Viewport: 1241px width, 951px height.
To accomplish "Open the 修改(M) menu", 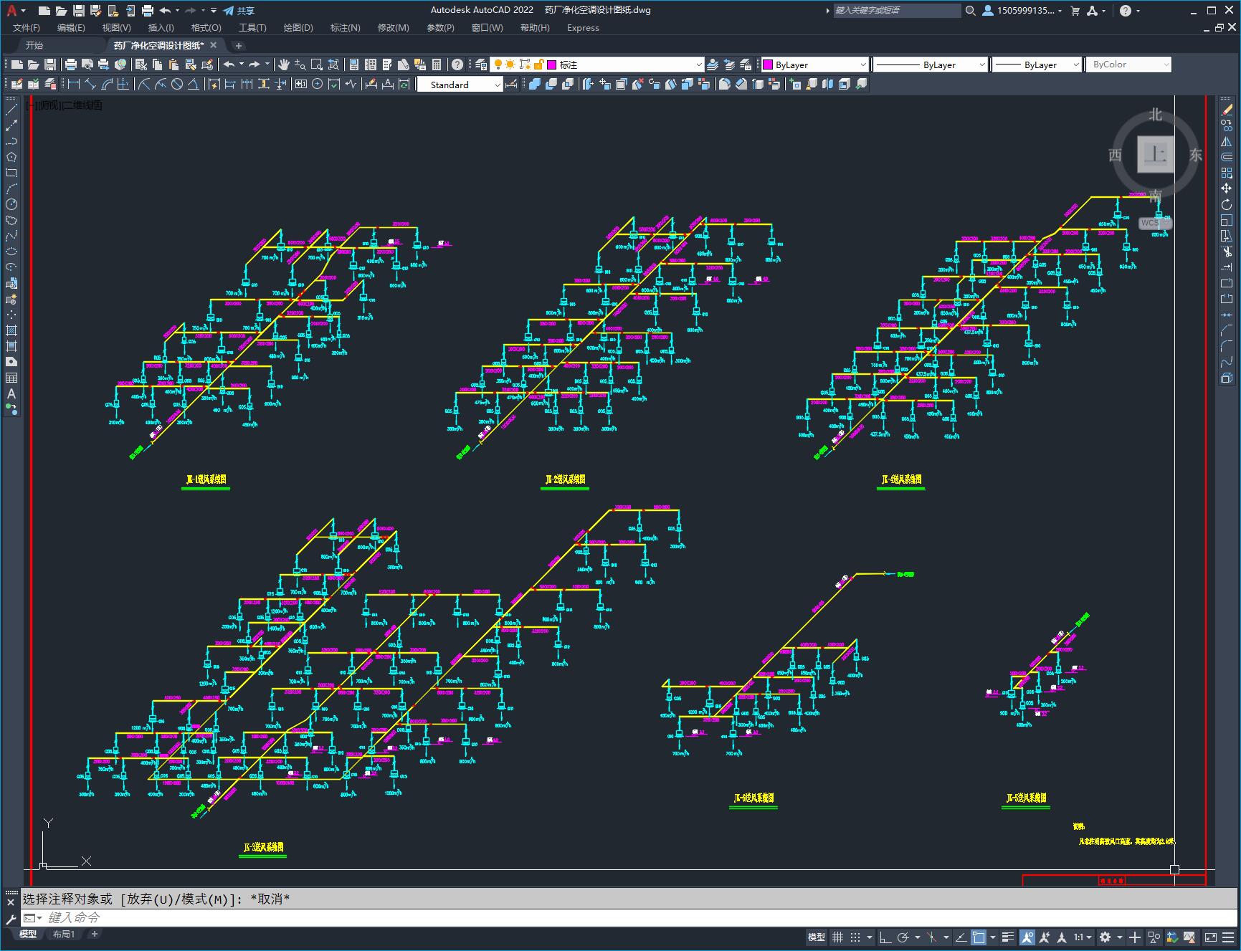I will (393, 27).
